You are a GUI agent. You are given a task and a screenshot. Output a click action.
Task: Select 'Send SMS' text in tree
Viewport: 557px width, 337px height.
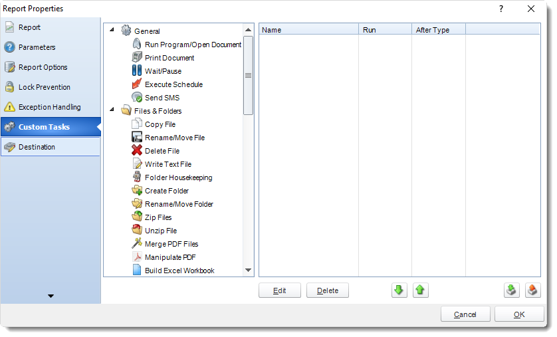coord(162,98)
